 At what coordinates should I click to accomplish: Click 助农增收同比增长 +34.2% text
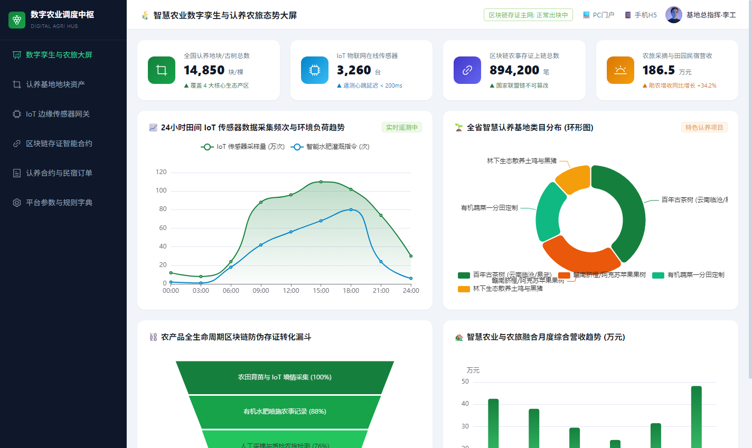click(680, 85)
